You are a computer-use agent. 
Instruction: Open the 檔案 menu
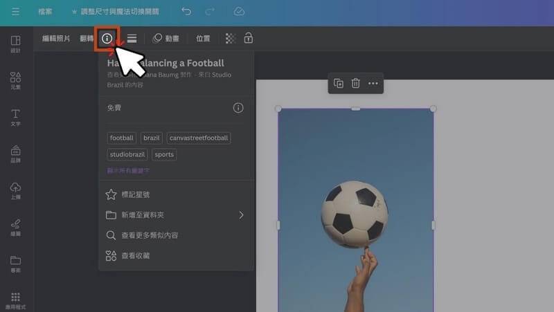(45, 12)
